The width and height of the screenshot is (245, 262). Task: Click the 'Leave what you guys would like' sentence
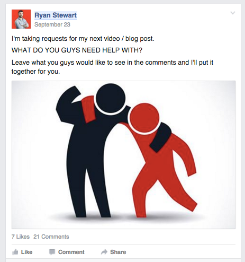coord(112,67)
